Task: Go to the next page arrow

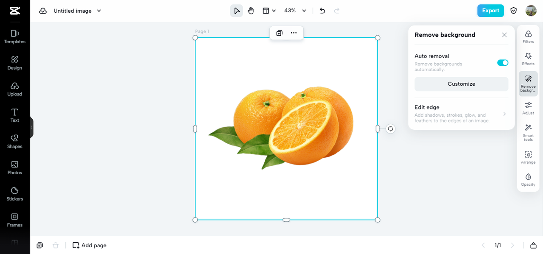Action: click(x=512, y=245)
